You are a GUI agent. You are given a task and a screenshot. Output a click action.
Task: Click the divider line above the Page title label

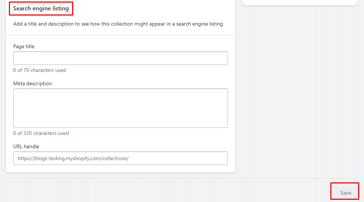pos(121,35)
